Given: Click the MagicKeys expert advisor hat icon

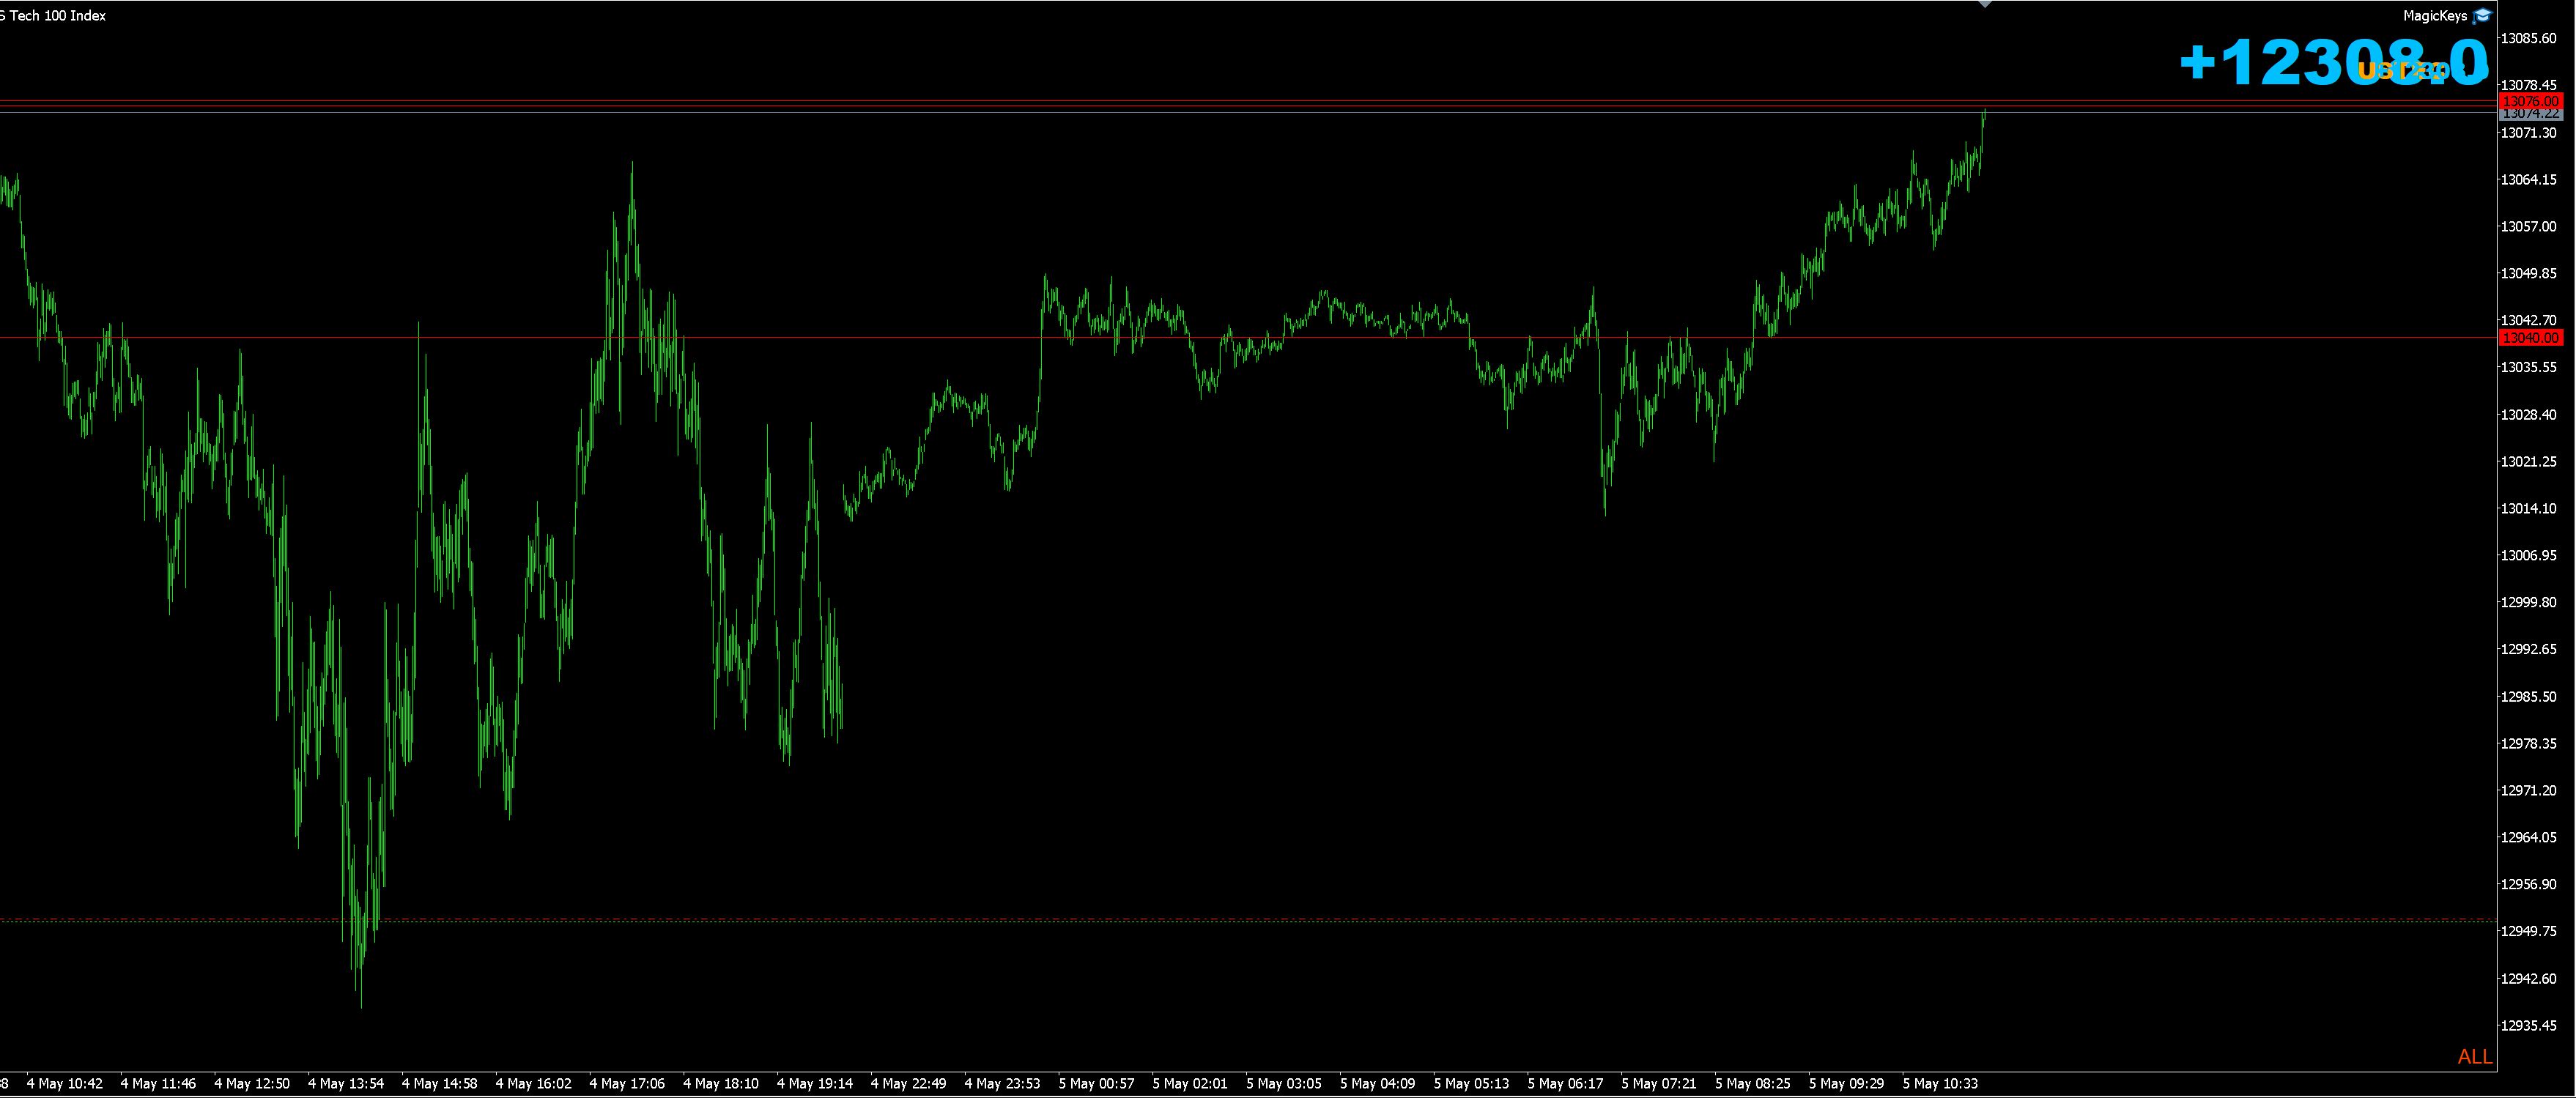Looking at the screenshot, I should 2482,16.
